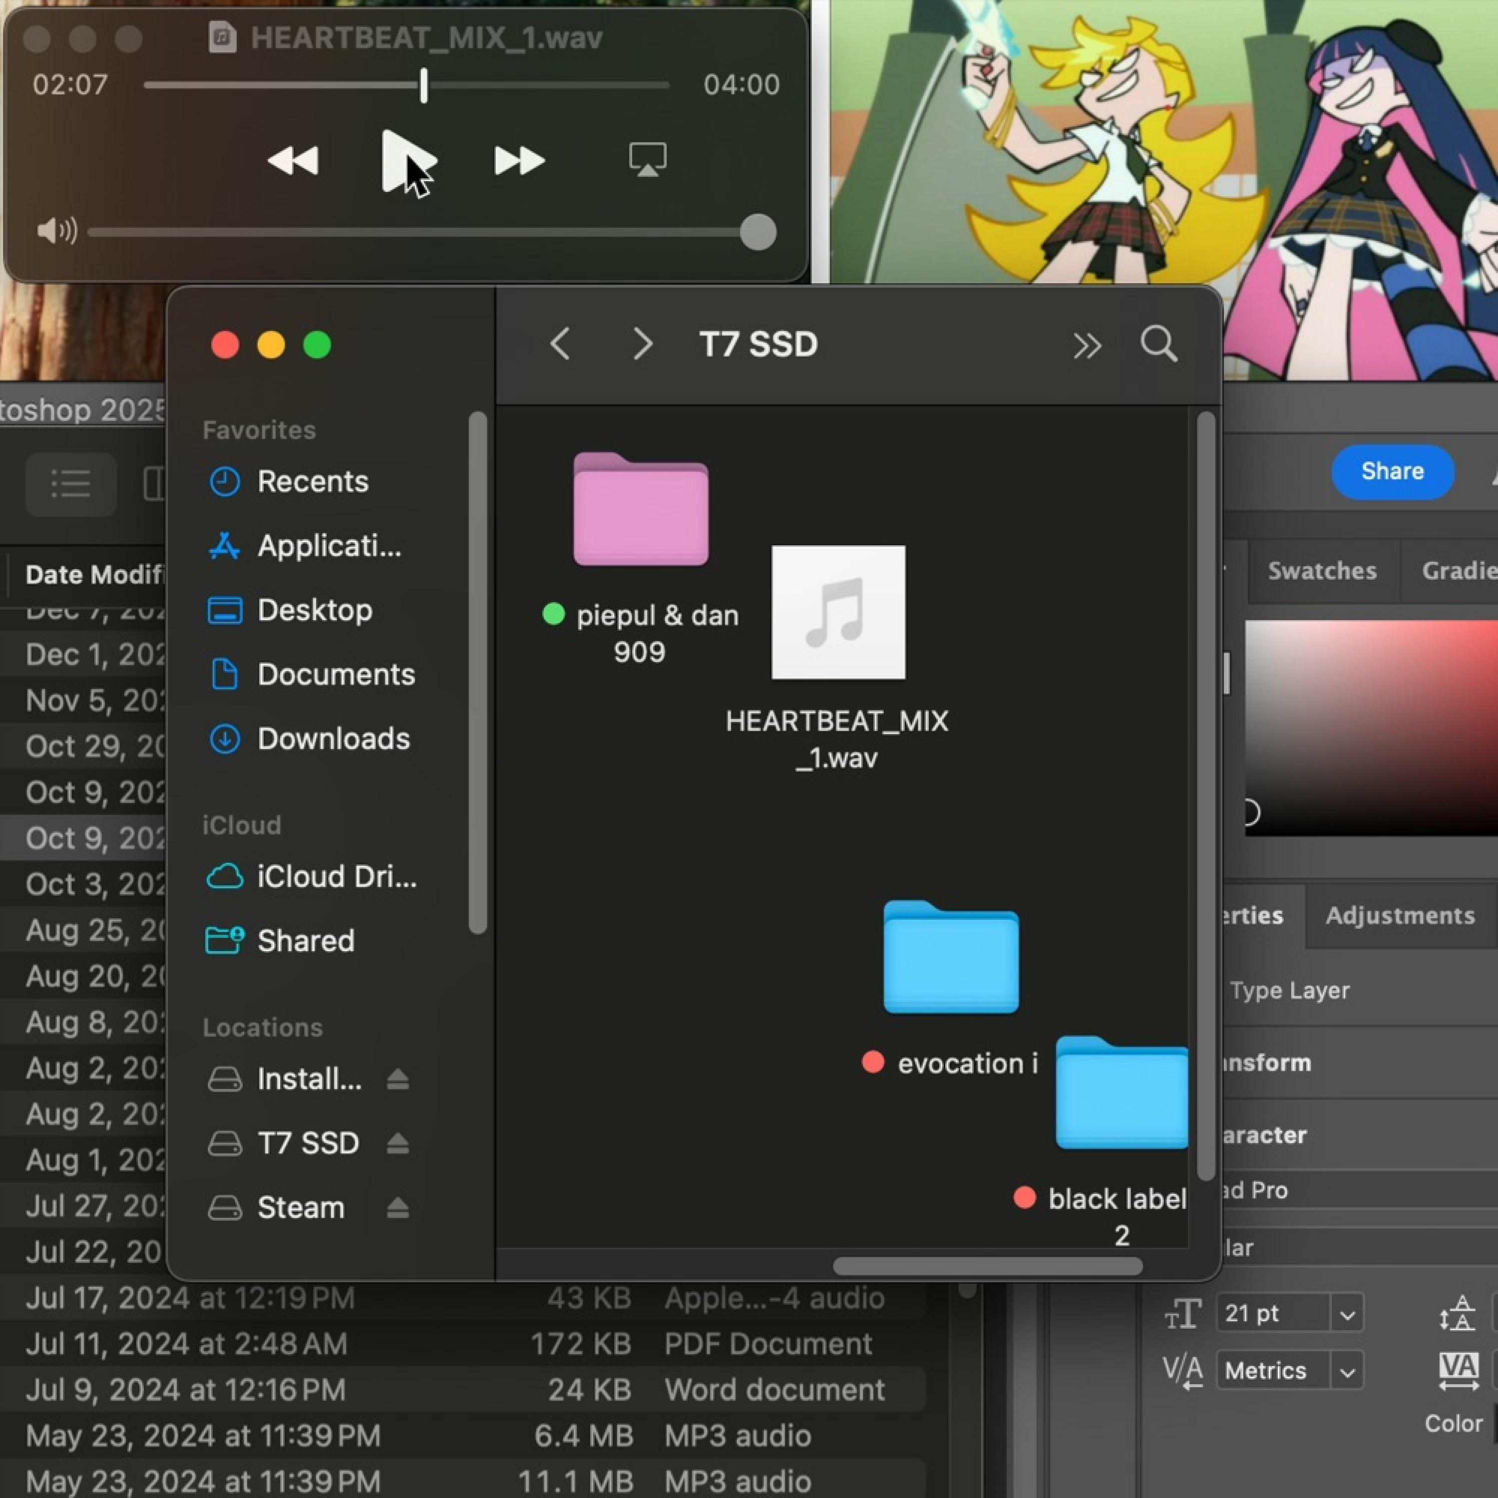Click the Character section in Properties panel
Screen dimensions: 1498x1498
pos(1264,1135)
